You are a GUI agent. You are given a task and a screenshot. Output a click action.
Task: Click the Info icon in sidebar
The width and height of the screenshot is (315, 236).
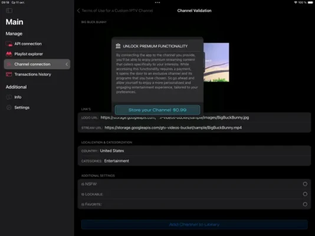9,97
